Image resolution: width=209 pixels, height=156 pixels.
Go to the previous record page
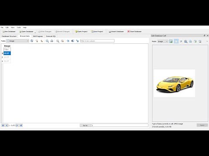coord(7,125)
